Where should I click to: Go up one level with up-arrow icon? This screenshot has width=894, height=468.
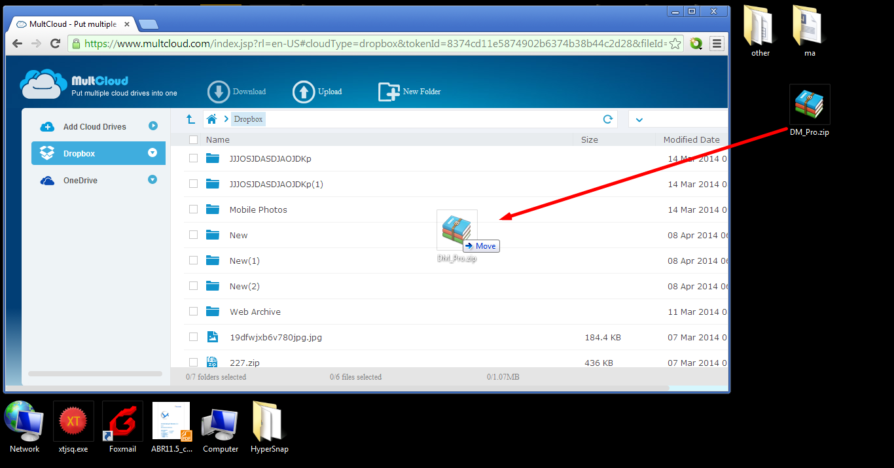190,119
